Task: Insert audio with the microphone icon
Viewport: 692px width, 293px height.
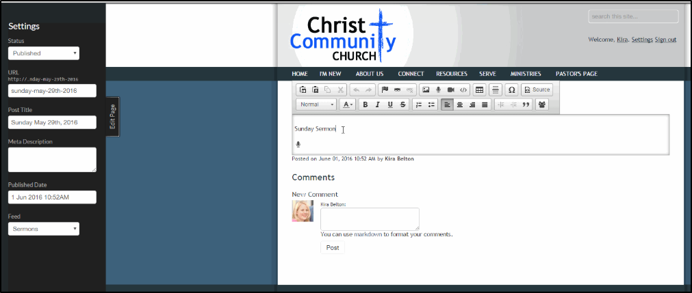Action: coord(438,89)
